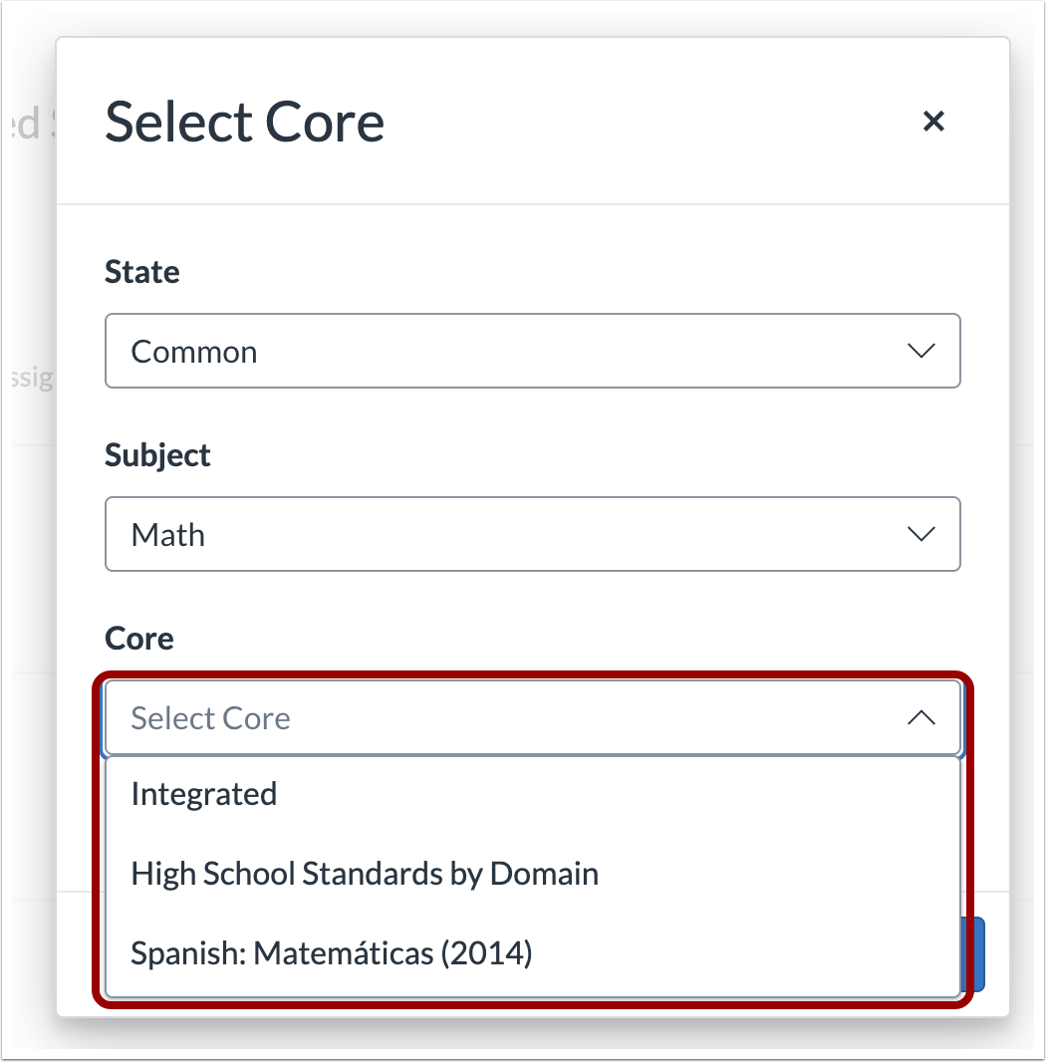1046x1062 pixels.
Task: Pick Spanish: Matemáticas (2014) core
Action: pyautogui.click(x=333, y=952)
